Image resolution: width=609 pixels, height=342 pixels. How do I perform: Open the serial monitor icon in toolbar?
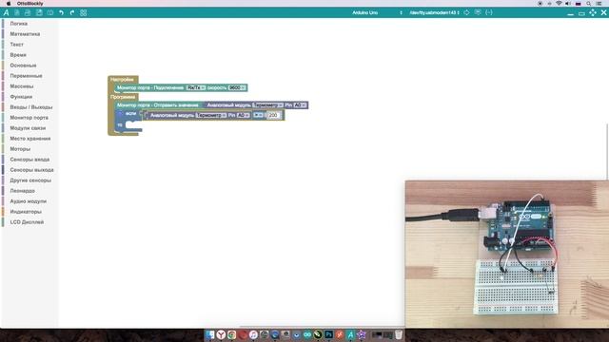478,12
